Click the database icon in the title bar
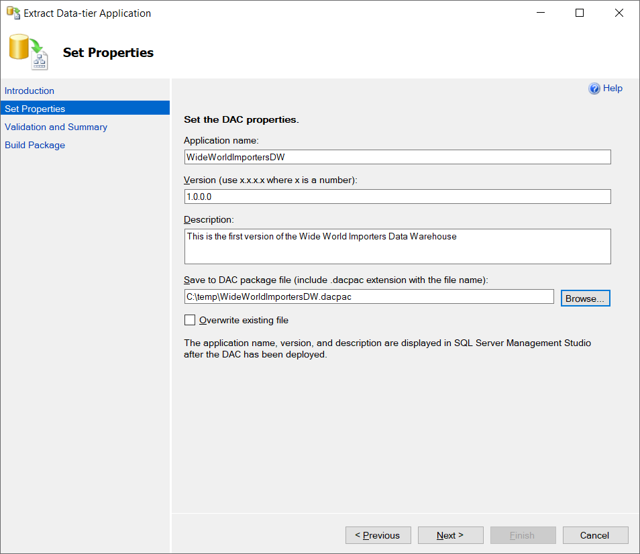 pos(13,13)
